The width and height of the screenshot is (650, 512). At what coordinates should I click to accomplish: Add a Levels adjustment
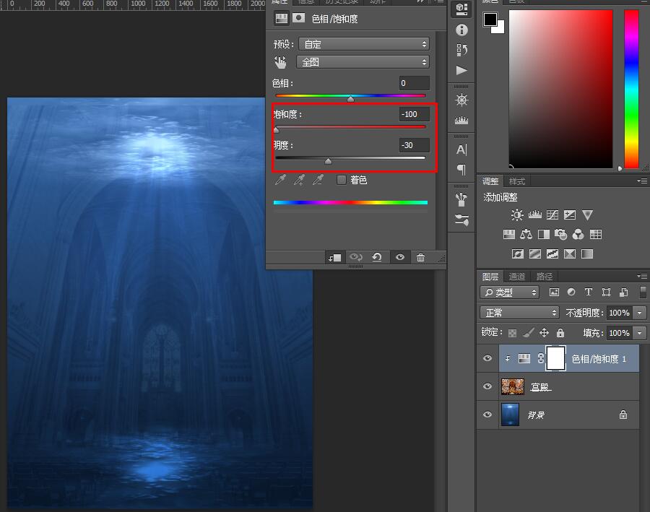coord(534,214)
